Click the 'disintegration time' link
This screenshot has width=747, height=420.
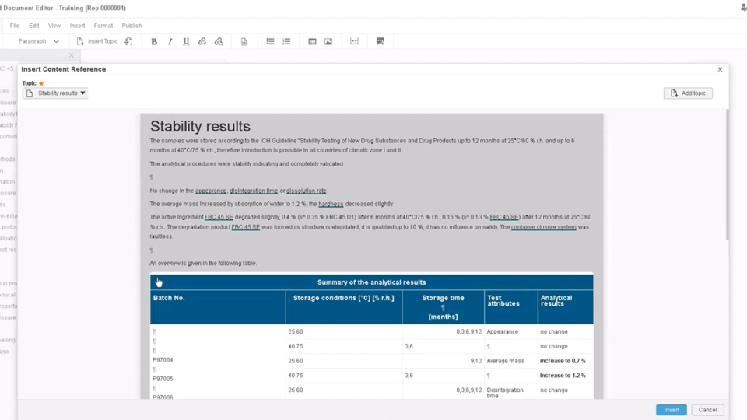[254, 191]
